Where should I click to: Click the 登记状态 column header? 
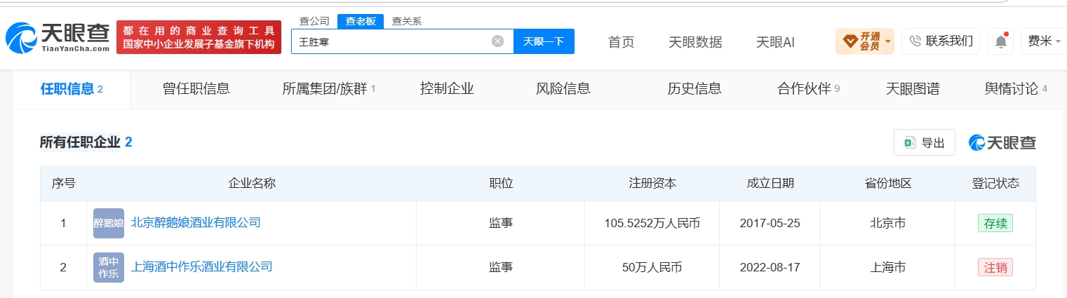pyautogui.click(x=995, y=184)
